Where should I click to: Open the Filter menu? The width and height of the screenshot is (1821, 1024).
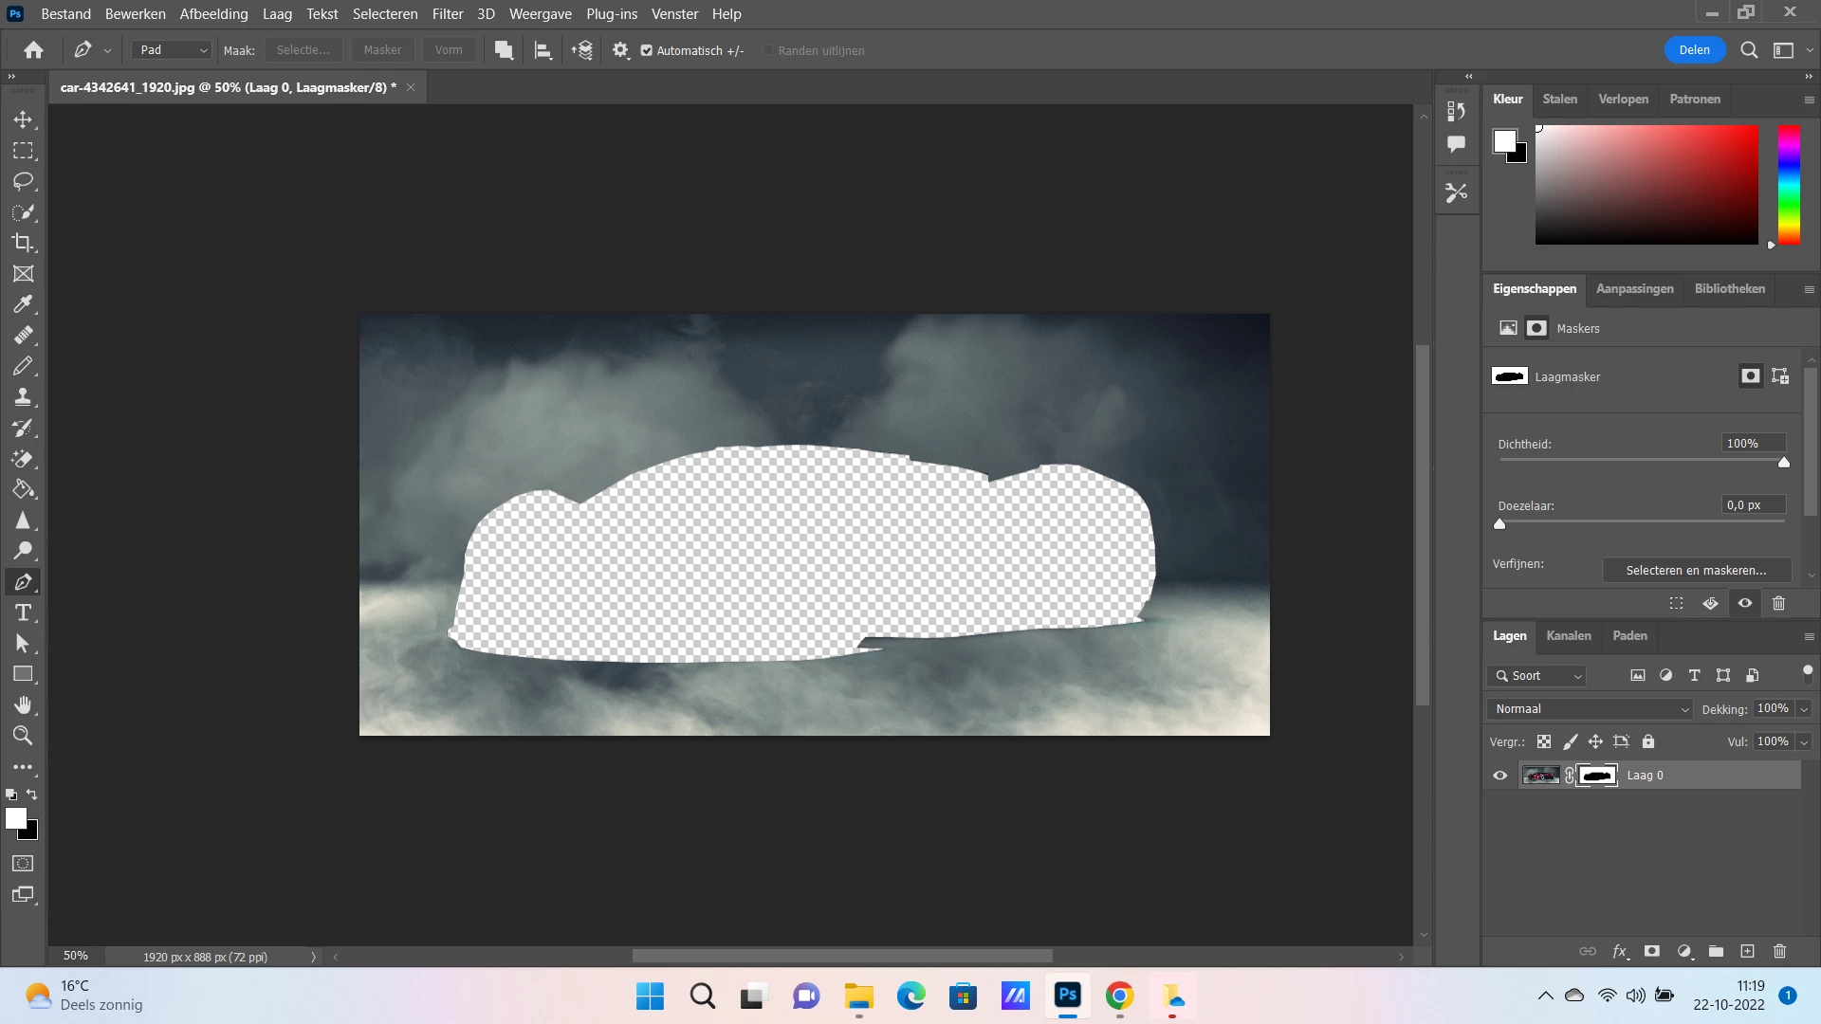tap(447, 13)
